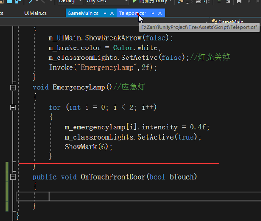Image resolution: width=261 pixels, height=221 pixels.
Task: Click the empty line inside OnTouchFrontDoor
Action: pos(138,196)
